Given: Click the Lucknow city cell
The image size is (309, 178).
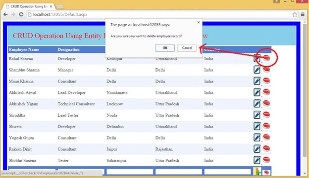Looking at the screenshot, I should pyautogui.click(x=115, y=104).
